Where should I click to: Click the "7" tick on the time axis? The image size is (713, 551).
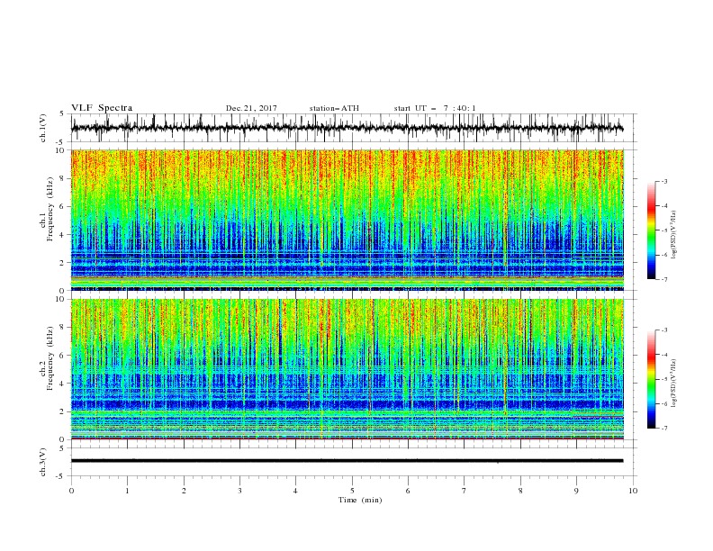[x=465, y=491]
